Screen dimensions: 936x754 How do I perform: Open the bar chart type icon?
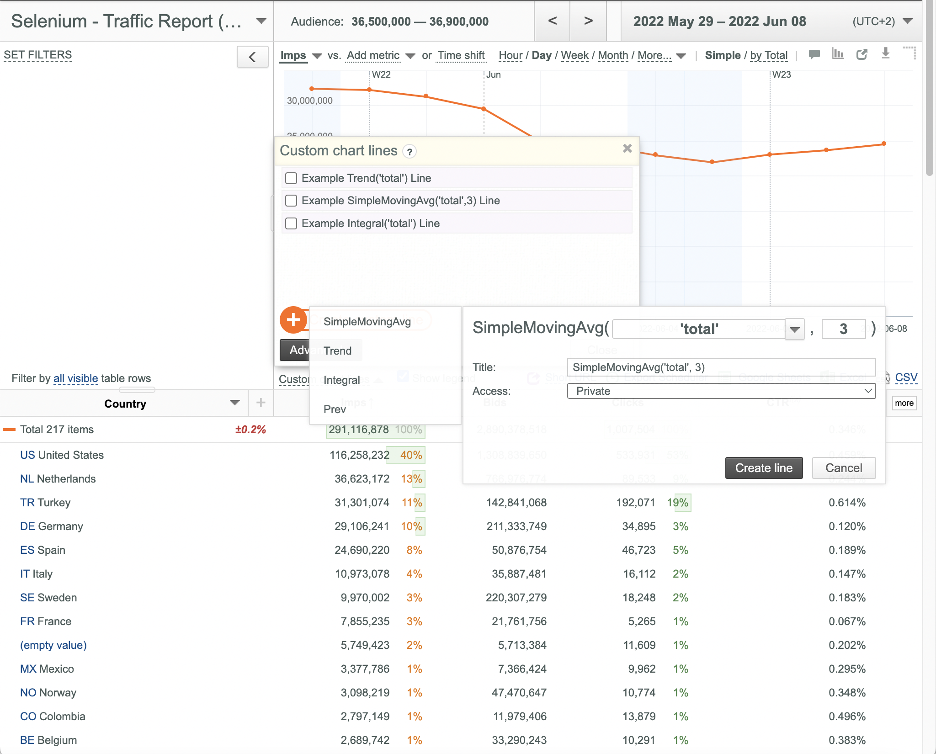tap(838, 54)
